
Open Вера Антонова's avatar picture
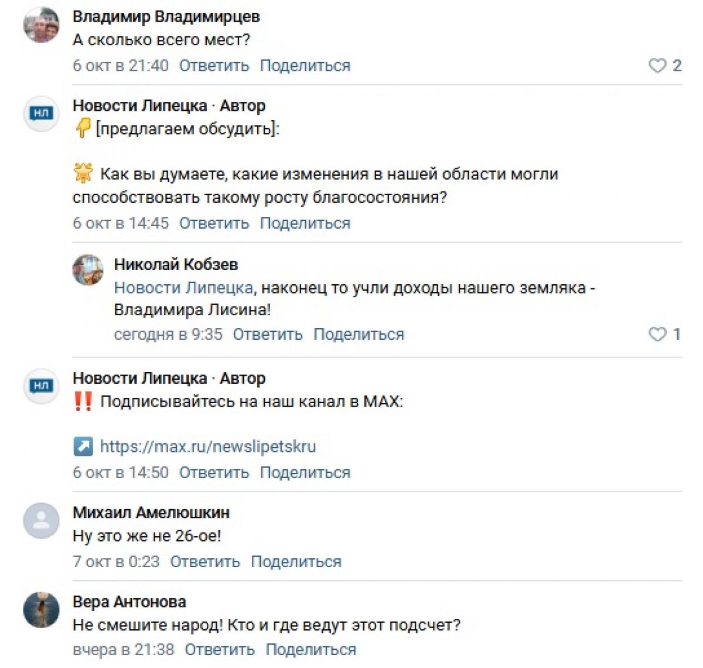point(41,609)
